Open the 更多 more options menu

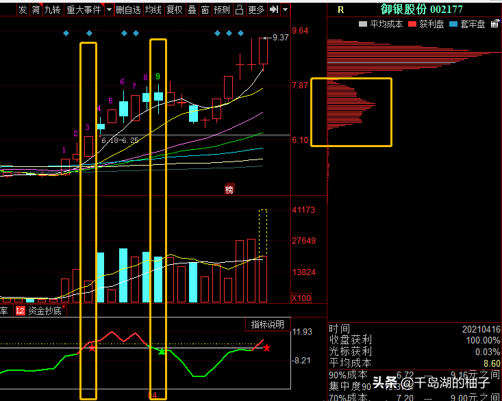point(256,10)
